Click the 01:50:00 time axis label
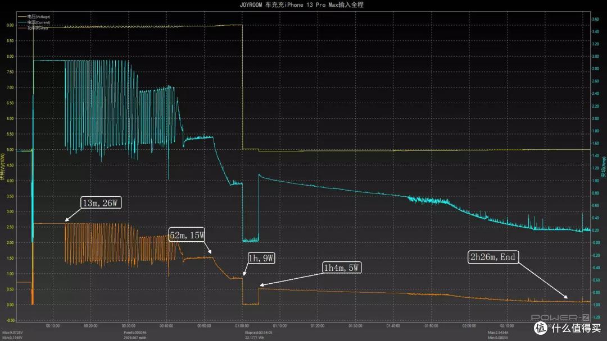The image size is (607, 341). click(431, 326)
